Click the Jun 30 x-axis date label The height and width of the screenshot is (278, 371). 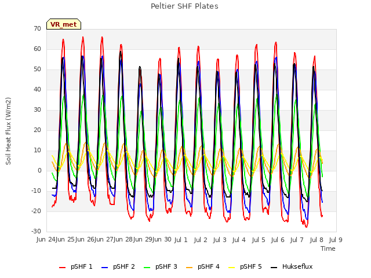click(x=162, y=240)
